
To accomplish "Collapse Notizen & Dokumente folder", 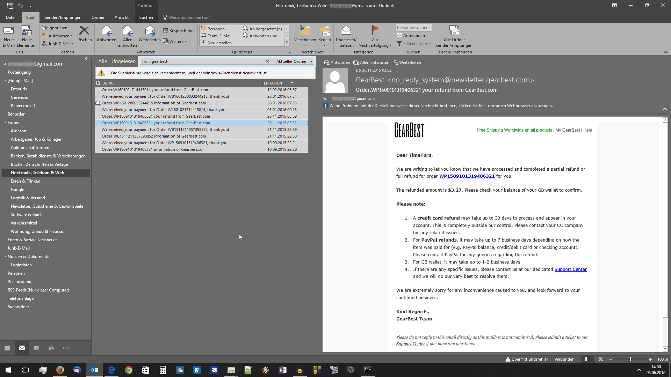I will click(5, 257).
